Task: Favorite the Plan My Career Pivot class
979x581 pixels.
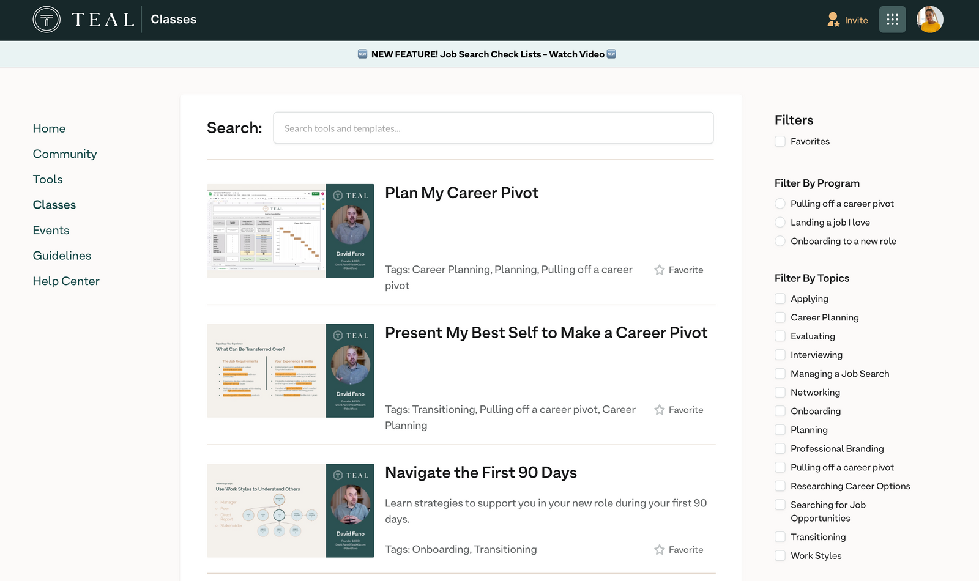Action: 678,270
